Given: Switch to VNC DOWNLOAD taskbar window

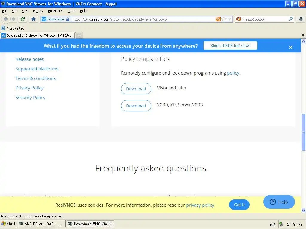Looking at the screenshot, I should (x=42, y=224).
